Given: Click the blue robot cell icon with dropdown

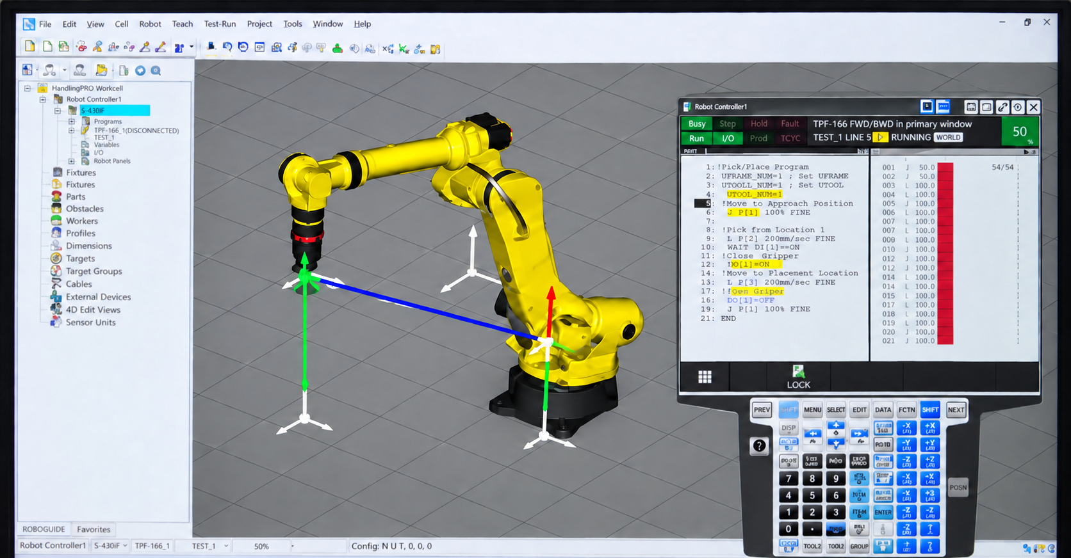Looking at the screenshot, I should pos(179,47).
